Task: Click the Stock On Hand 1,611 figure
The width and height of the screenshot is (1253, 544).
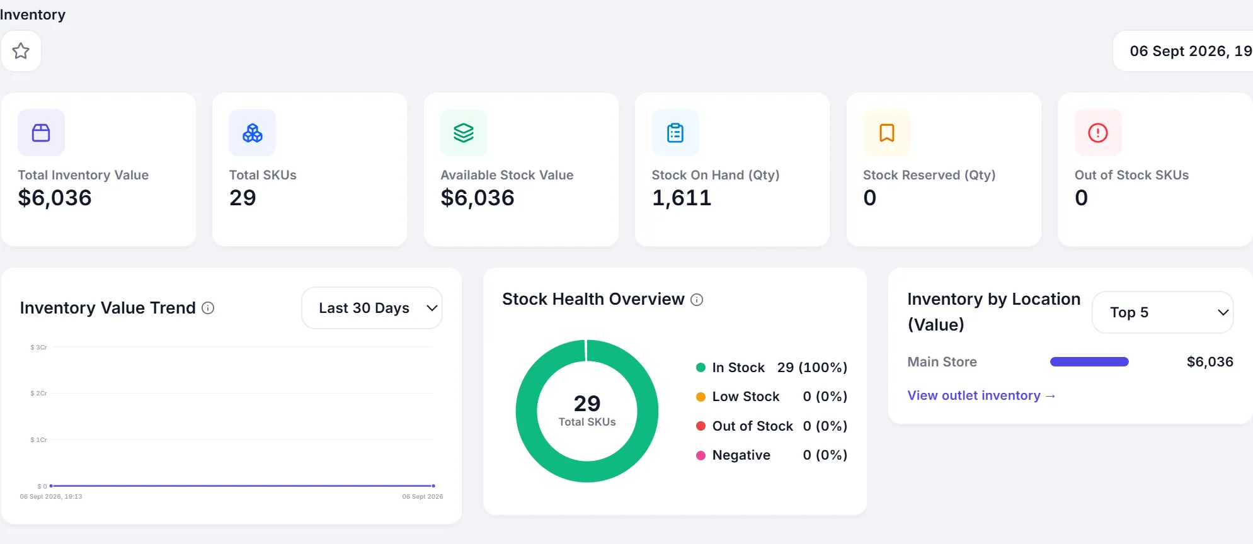Action: (x=682, y=198)
